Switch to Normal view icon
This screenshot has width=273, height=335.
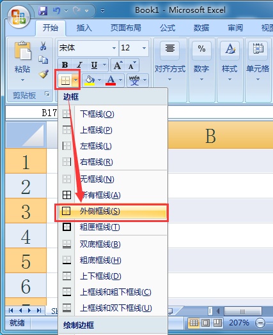(194, 323)
